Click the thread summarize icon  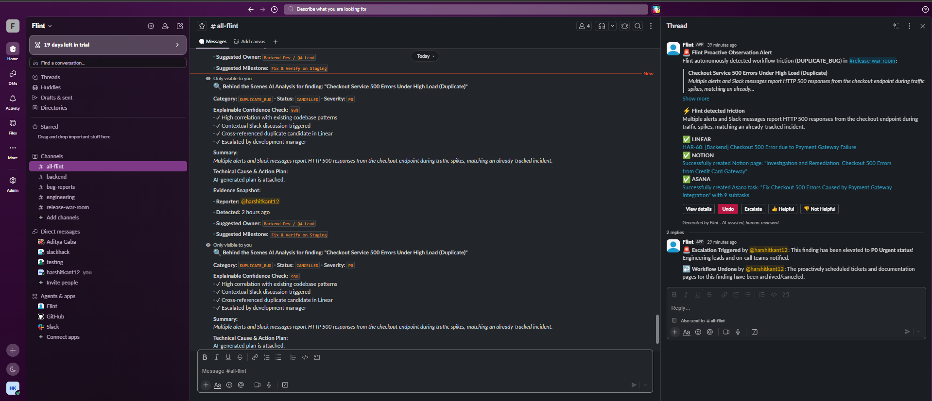click(x=896, y=26)
